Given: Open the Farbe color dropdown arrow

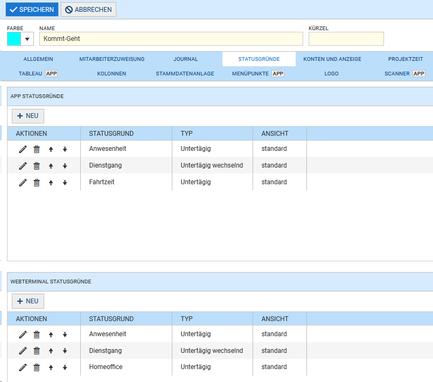Looking at the screenshot, I should [27, 39].
